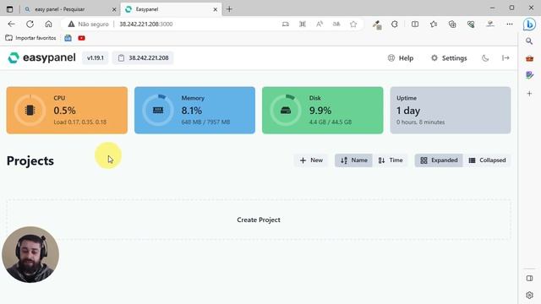Click the Projects heading

coord(30,160)
